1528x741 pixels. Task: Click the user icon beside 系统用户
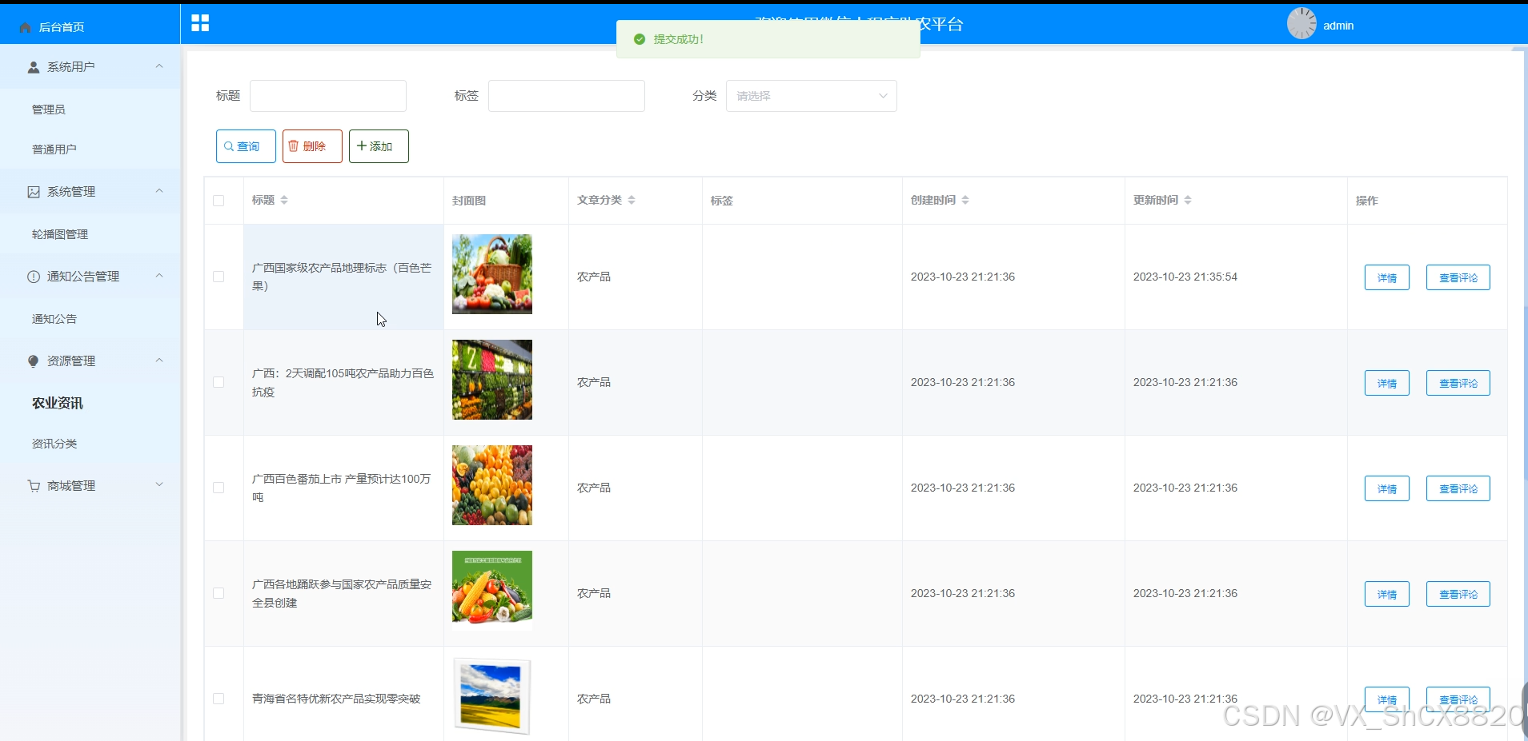(34, 67)
